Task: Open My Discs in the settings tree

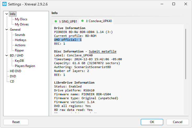Action: 21,19
